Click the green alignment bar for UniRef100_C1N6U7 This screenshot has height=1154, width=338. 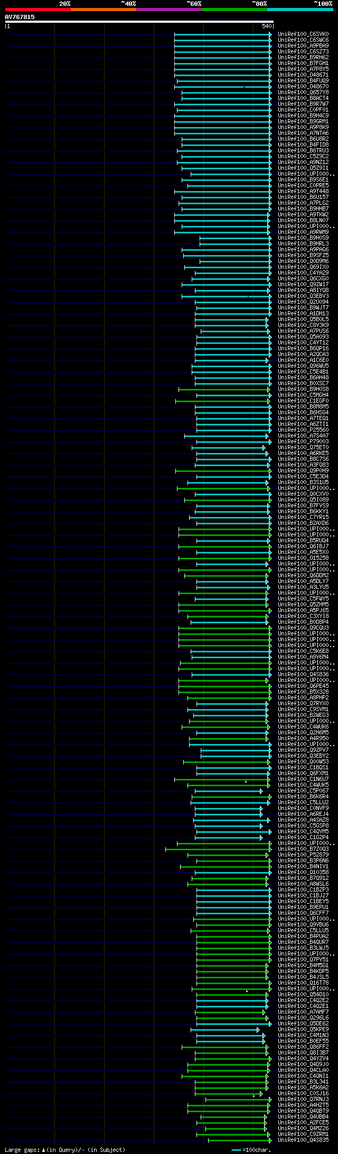click(222, 779)
